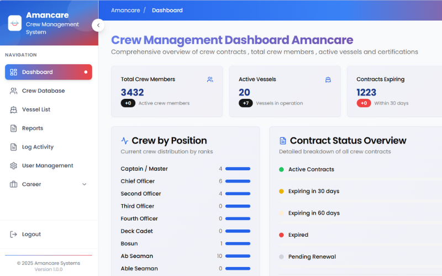This screenshot has width=442, height=276.
Task: Click the Amancare breadcrumb link
Action: pos(125,10)
